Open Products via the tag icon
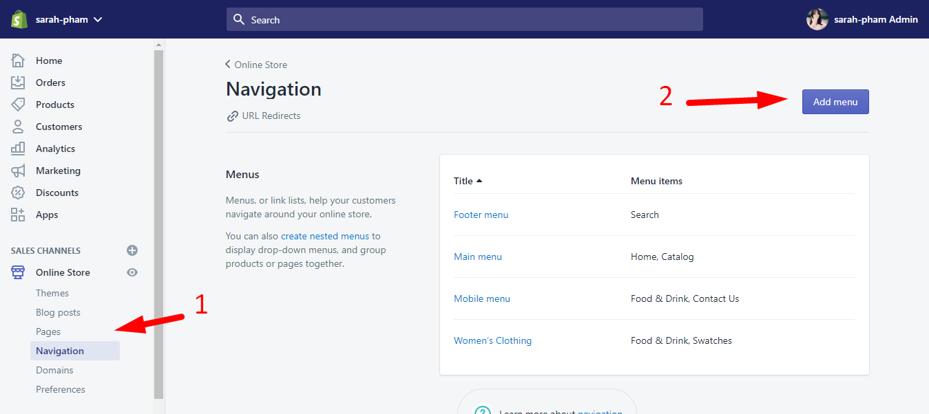The height and width of the screenshot is (414, 929). click(x=18, y=105)
